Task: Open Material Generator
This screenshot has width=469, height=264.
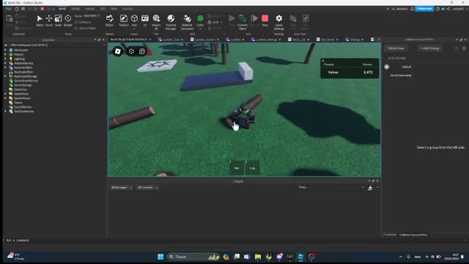Action: [187, 22]
